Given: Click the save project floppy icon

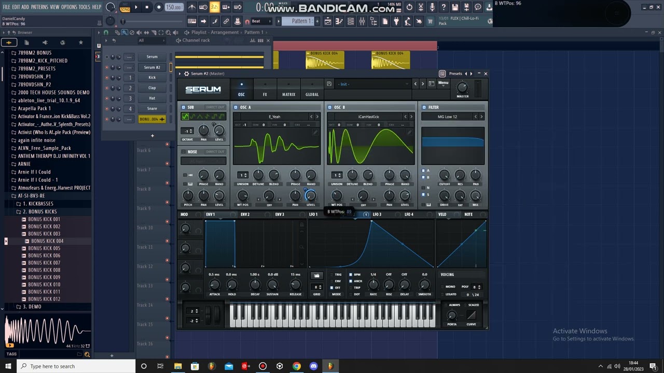Looking at the screenshot, I should coord(455,7).
